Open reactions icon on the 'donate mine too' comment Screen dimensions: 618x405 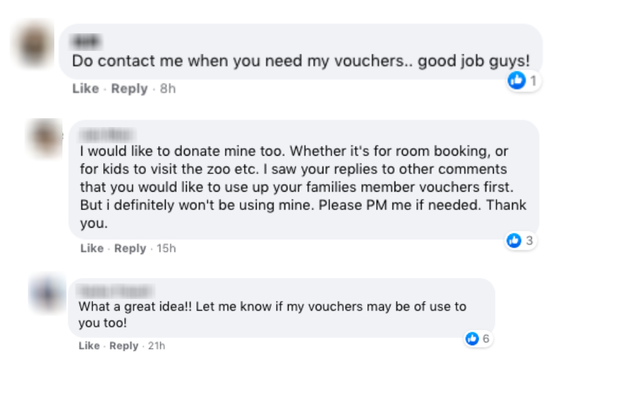click(x=514, y=240)
